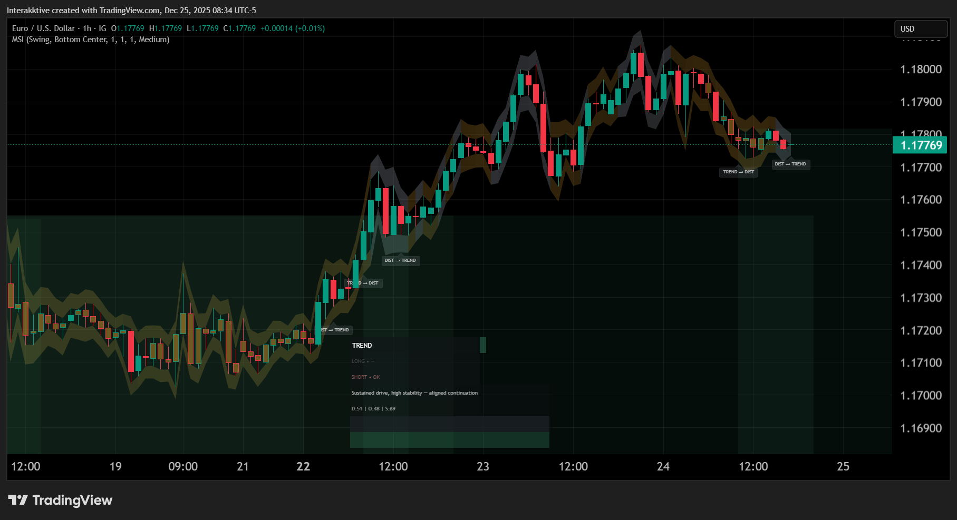Click the 1.17100 price axis label

click(921, 362)
